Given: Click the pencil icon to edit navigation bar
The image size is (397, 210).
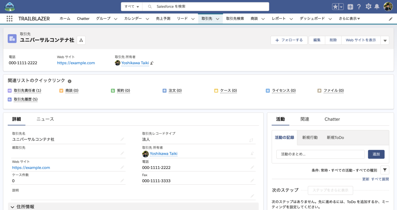Looking at the screenshot, I should (x=391, y=19).
